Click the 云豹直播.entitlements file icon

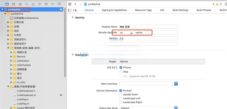pyautogui.click(x=11, y=18)
